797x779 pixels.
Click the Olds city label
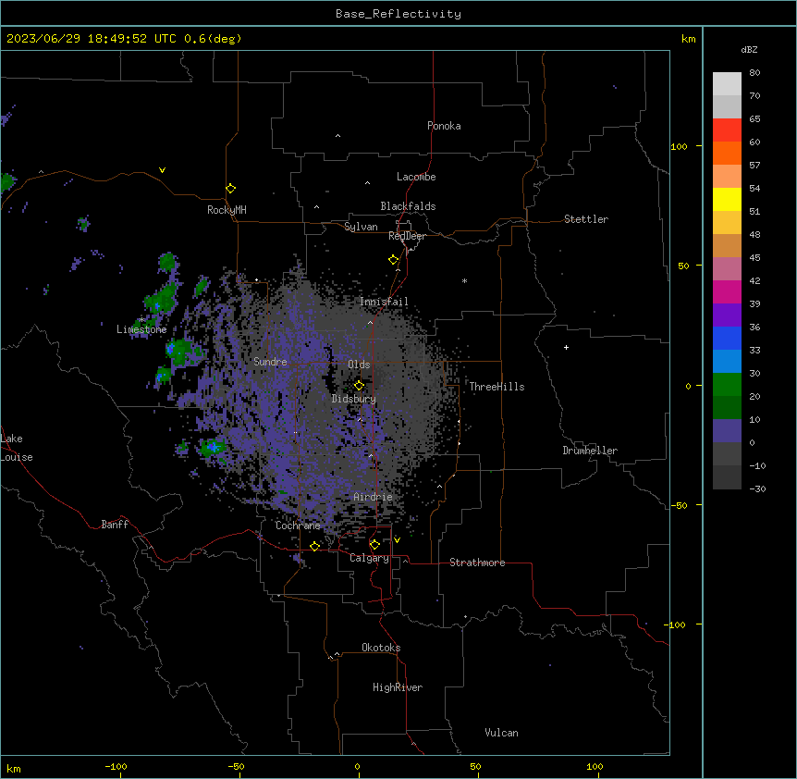point(359,365)
